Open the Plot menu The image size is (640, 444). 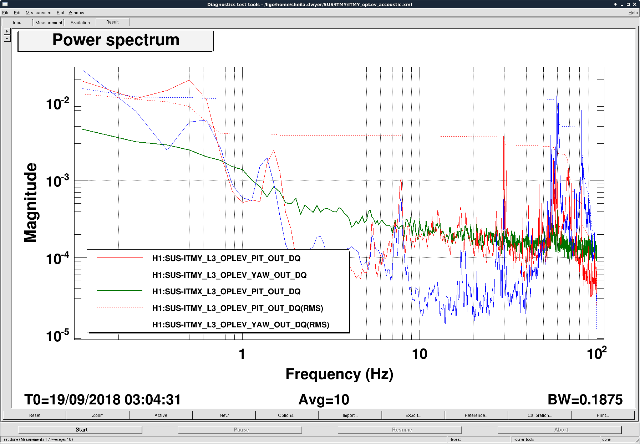click(x=61, y=13)
